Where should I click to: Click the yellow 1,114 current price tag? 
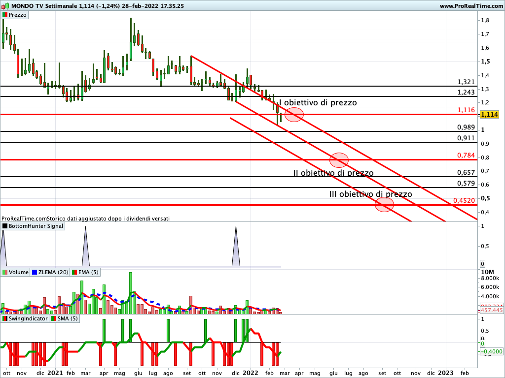(x=490, y=115)
